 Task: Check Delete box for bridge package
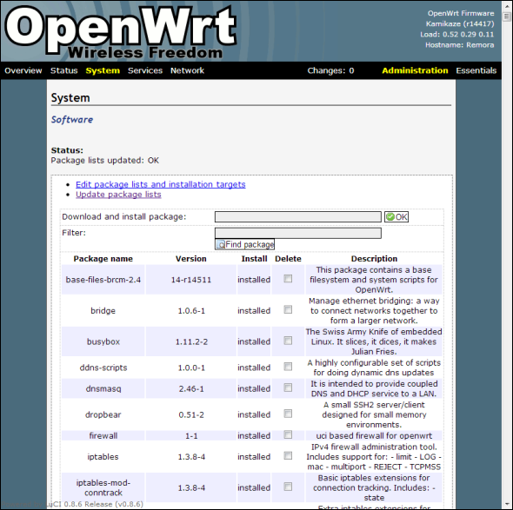click(288, 309)
